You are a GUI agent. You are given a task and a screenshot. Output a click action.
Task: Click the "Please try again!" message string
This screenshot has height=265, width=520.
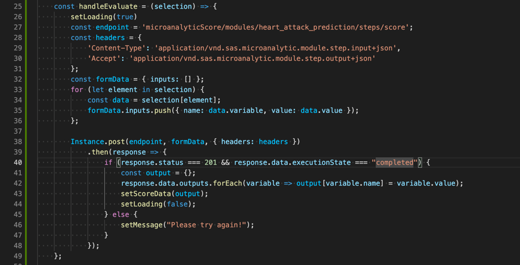(x=208, y=225)
